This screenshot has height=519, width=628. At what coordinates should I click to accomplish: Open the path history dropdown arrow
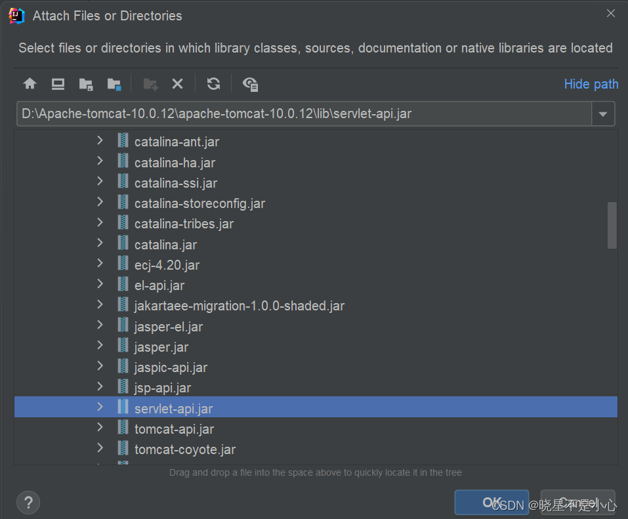click(x=603, y=114)
